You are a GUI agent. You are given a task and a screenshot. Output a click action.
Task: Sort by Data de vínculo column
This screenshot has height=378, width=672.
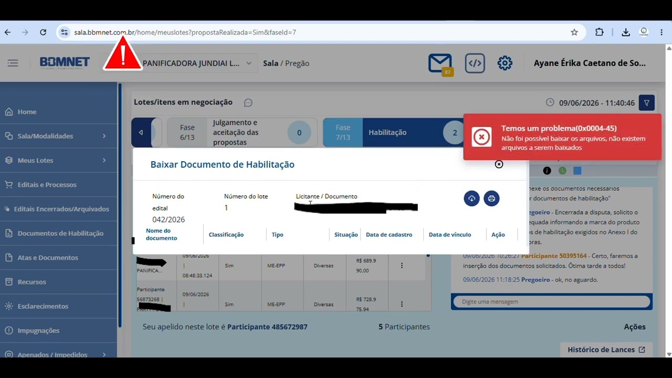click(450, 235)
